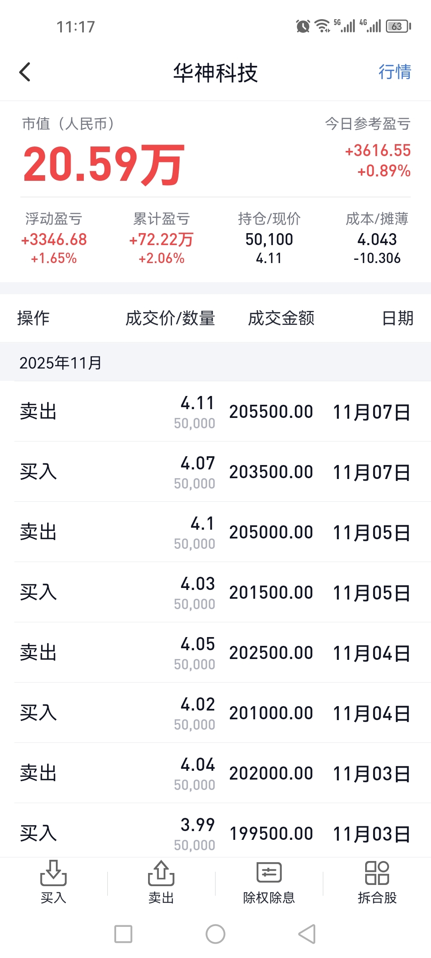This screenshot has height=958, width=431.
Task: Open the 4.11 sell record on 11月07日
Action: click(215, 412)
